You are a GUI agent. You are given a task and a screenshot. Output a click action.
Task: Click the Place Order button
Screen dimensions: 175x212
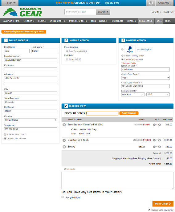[x=163, y=204]
